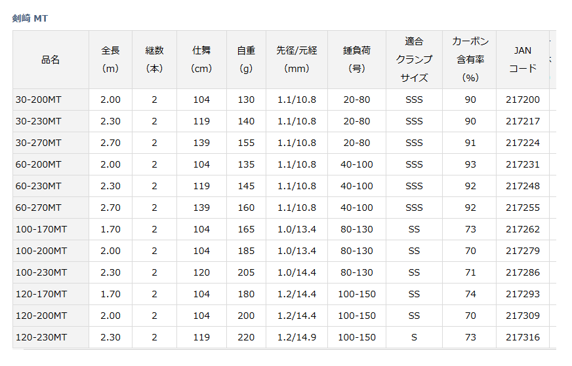
Task: Click the 60-270MT row name
Action: (x=38, y=208)
